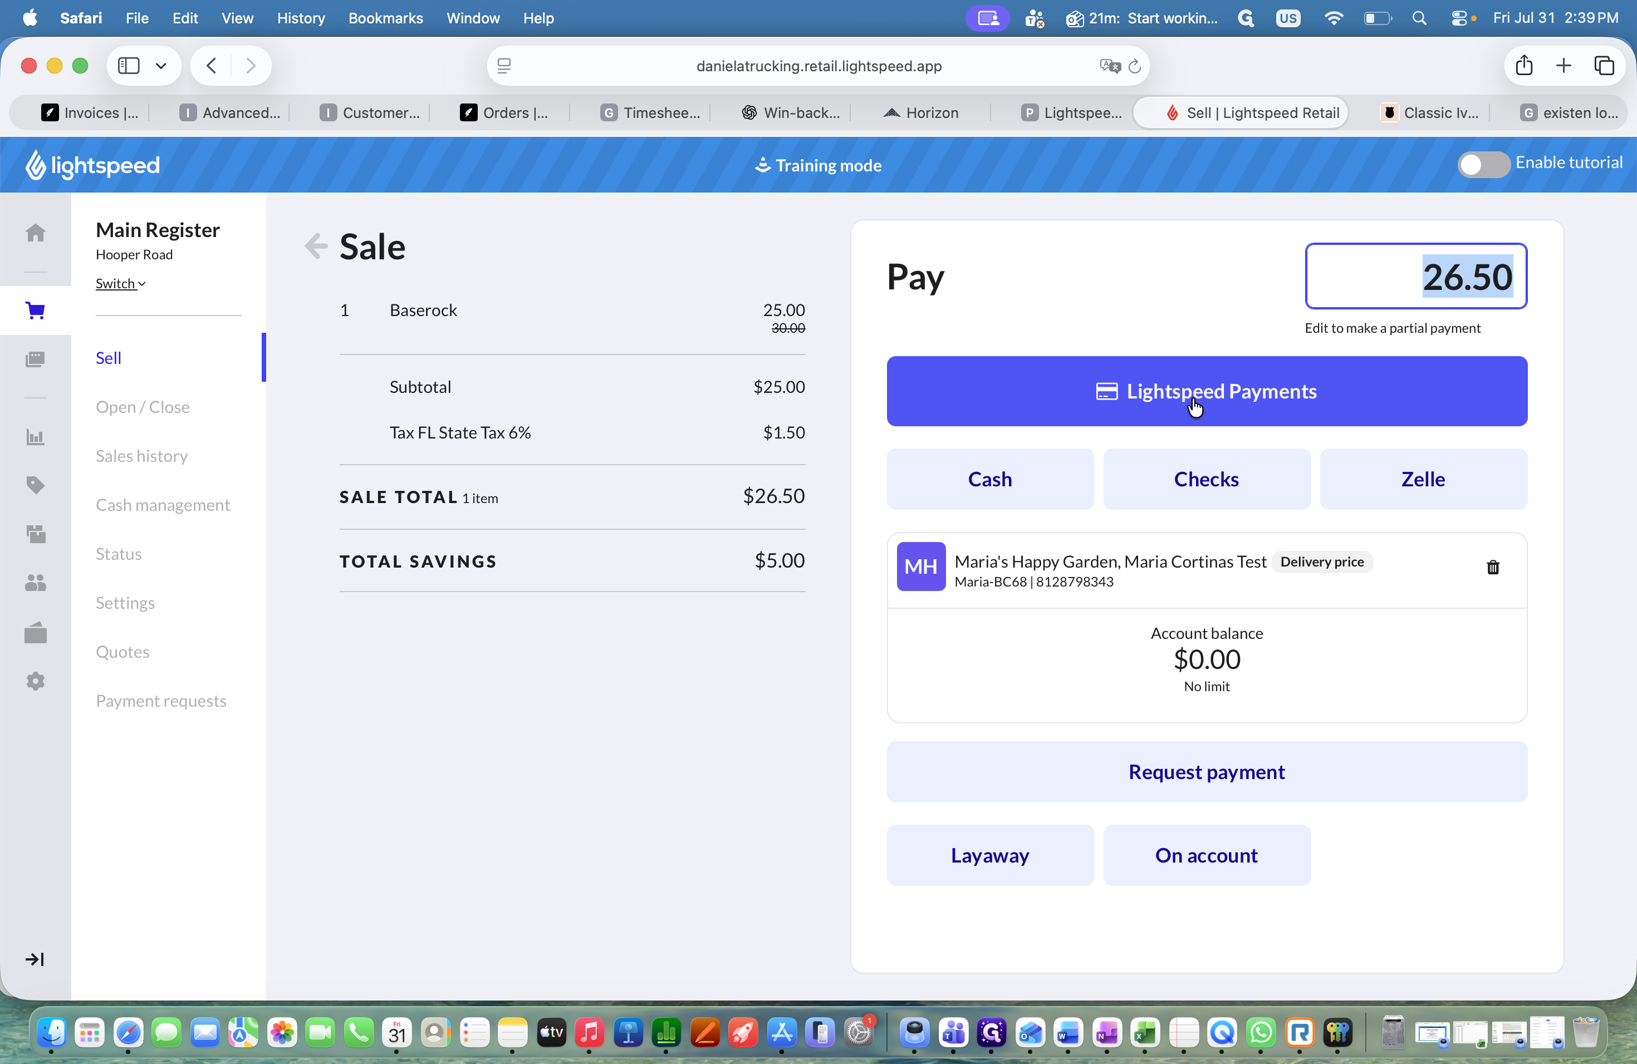Image resolution: width=1637 pixels, height=1064 pixels.
Task: Open Safari tab groups dropdown chevron
Action: point(161,66)
